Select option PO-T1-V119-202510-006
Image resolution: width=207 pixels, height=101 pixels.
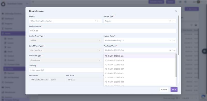[139, 73]
